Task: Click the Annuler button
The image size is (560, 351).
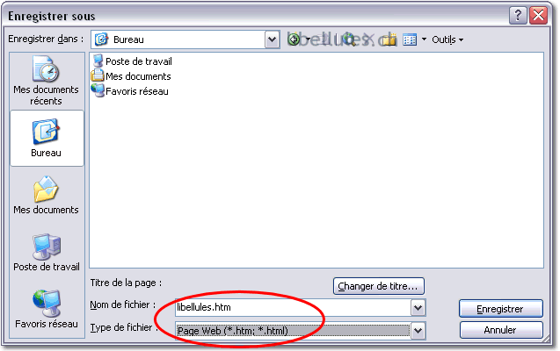Action: 501,330
